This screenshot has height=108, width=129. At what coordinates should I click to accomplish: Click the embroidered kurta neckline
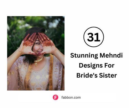coord(39,70)
